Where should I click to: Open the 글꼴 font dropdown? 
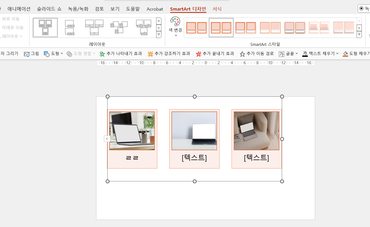pos(288,54)
